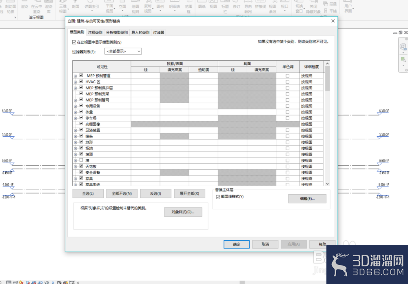Image resolution: width=408 pixels, height=284 pixels.
Task: Expand the 卫浴装置 tree node
Action: (75, 131)
